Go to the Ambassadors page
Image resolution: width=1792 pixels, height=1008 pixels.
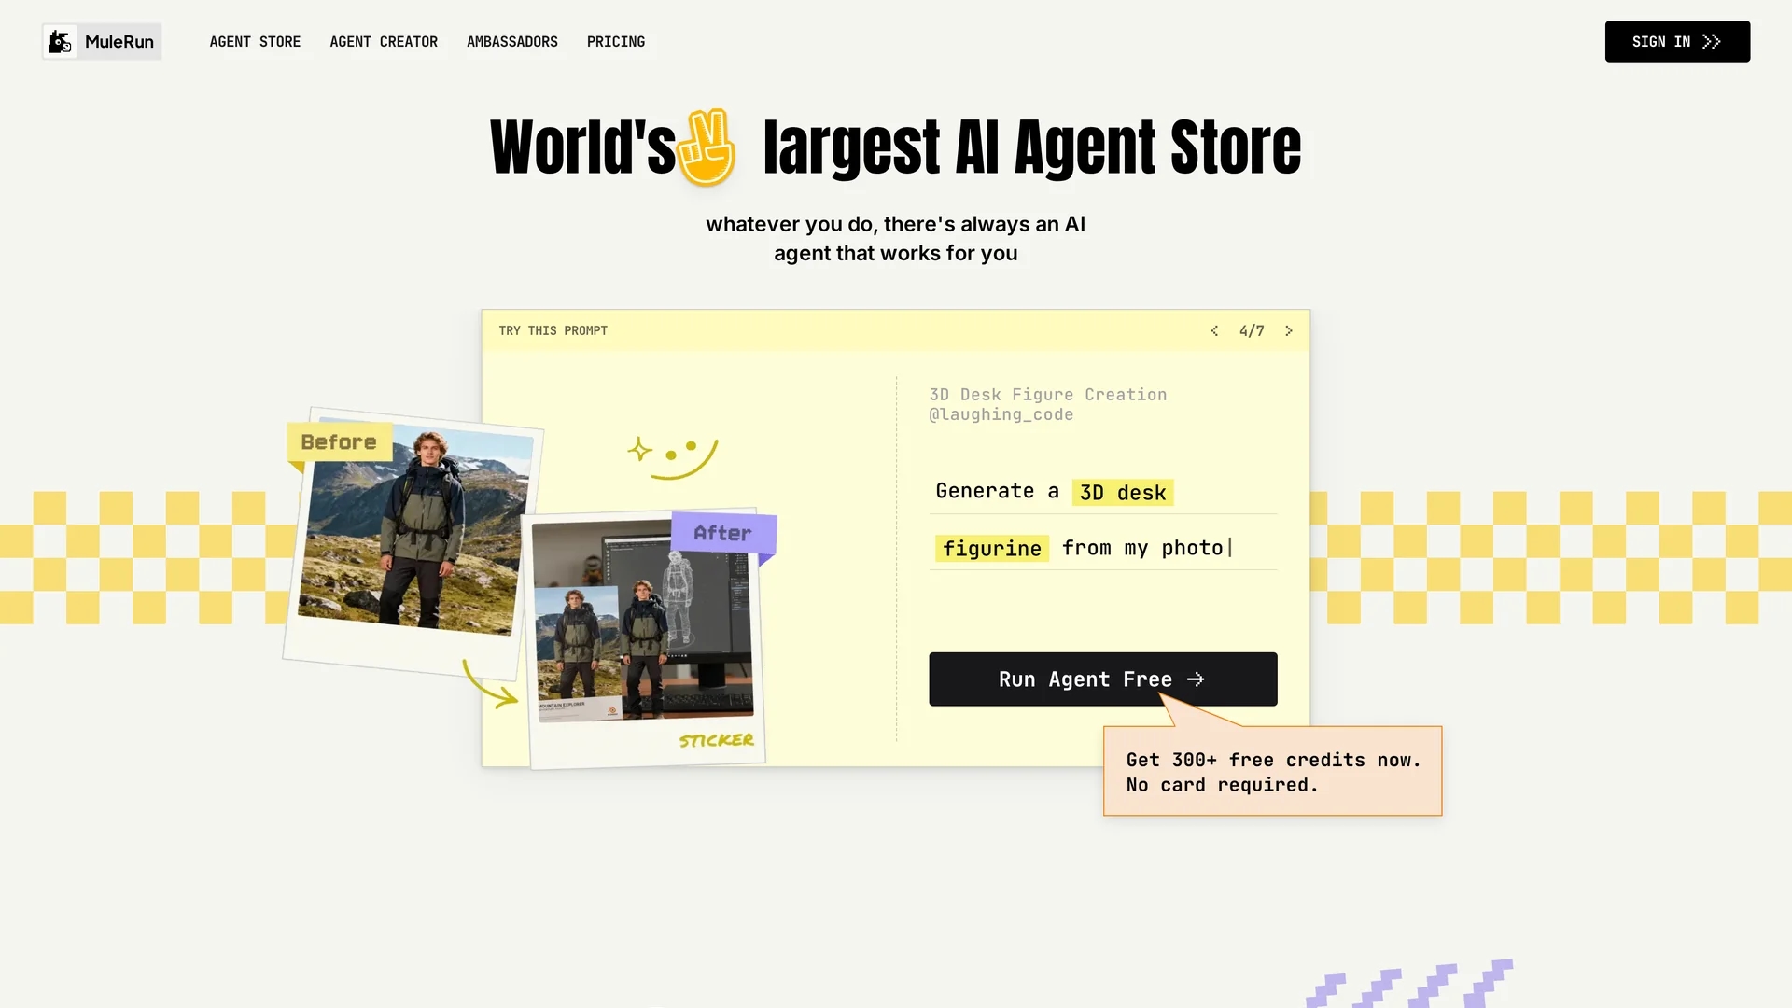point(512,42)
